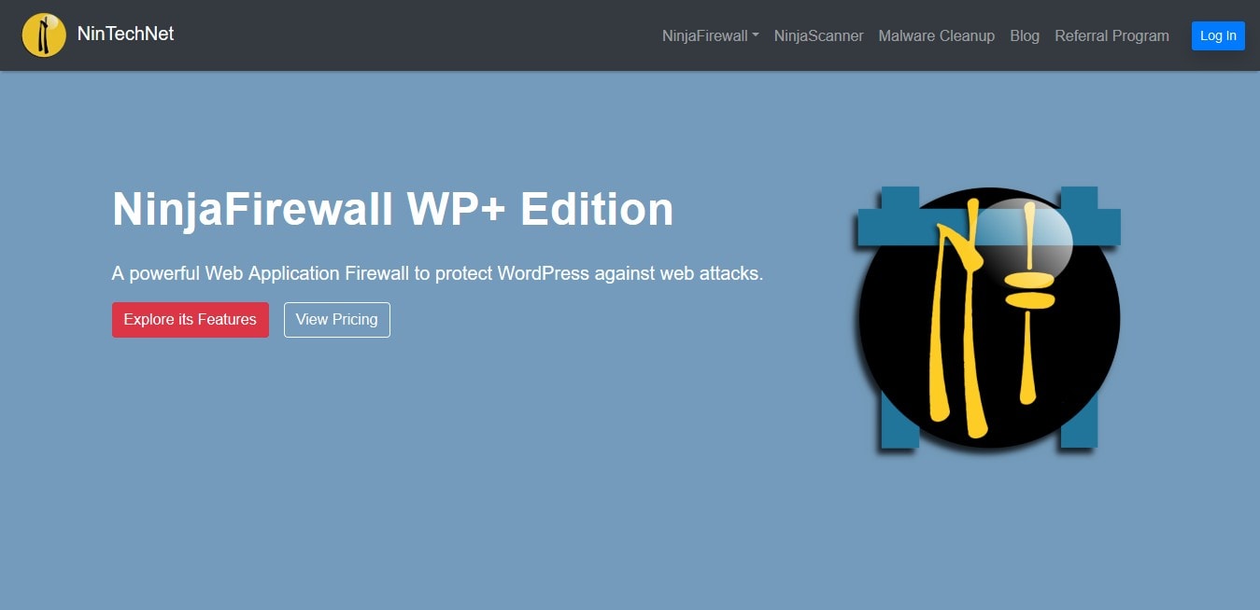Click the blue Log In button
This screenshot has width=1260, height=610.
click(x=1218, y=35)
